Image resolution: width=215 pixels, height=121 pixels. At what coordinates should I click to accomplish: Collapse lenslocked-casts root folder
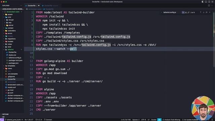click(x=13, y=12)
